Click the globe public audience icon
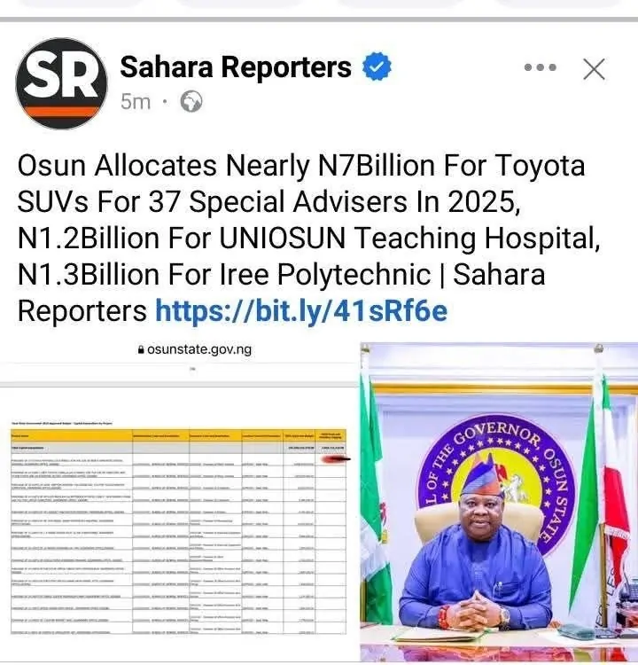Image resolution: width=638 pixels, height=665 pixels. 191,102
